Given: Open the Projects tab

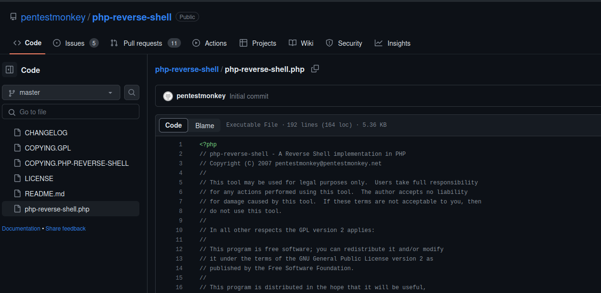Looking at the screenshot, I should click(258, 43).
